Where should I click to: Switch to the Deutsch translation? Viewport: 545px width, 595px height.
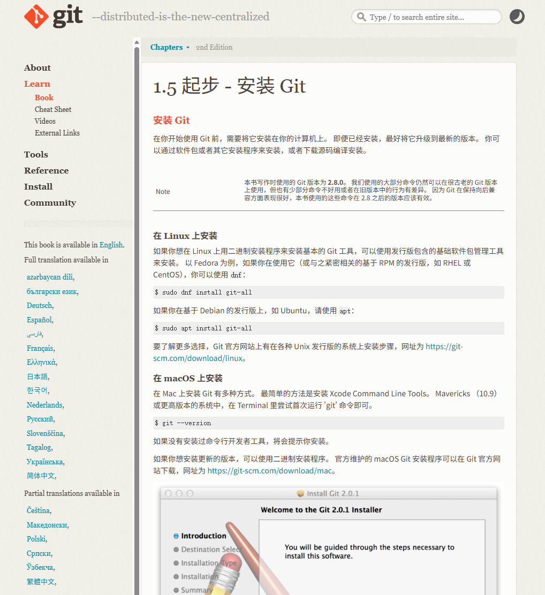(x=39, y=305)
